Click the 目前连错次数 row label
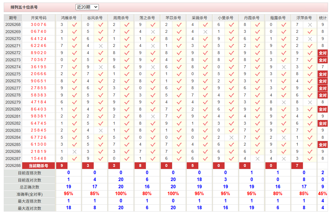Image resolution: width=330 pixels, height=217 pixels. coord(29,173)
